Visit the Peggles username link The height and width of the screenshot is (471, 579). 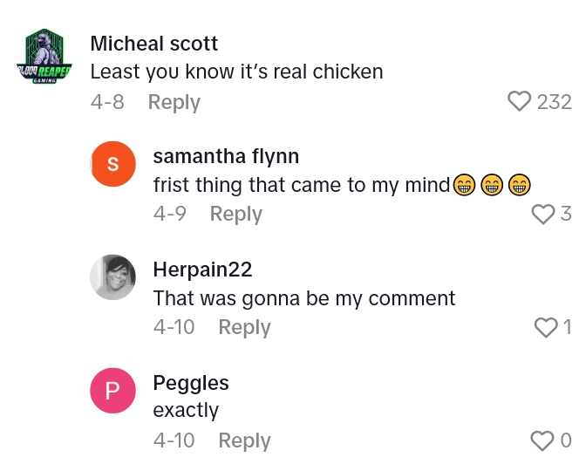191,383
